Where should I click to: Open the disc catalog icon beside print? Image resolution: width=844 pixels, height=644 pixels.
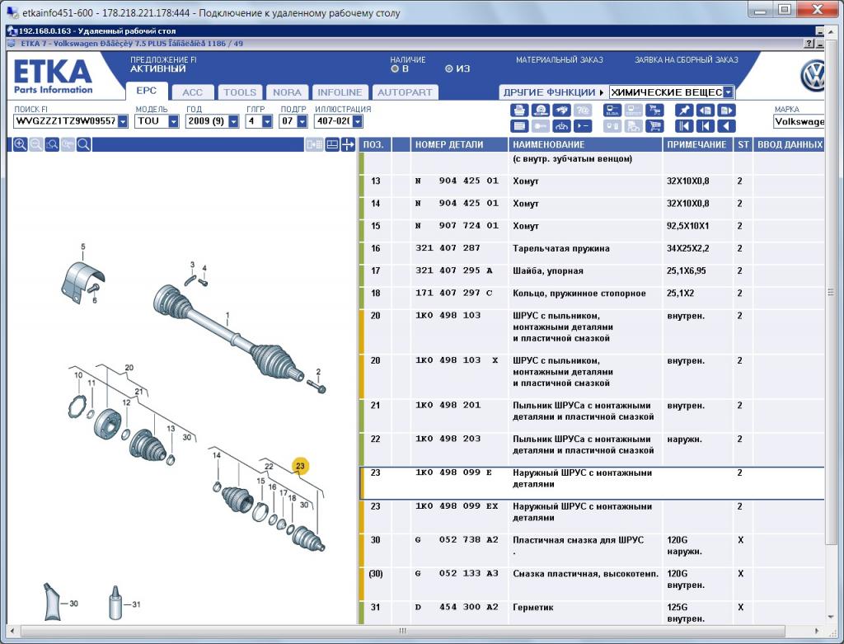(540, 110)
